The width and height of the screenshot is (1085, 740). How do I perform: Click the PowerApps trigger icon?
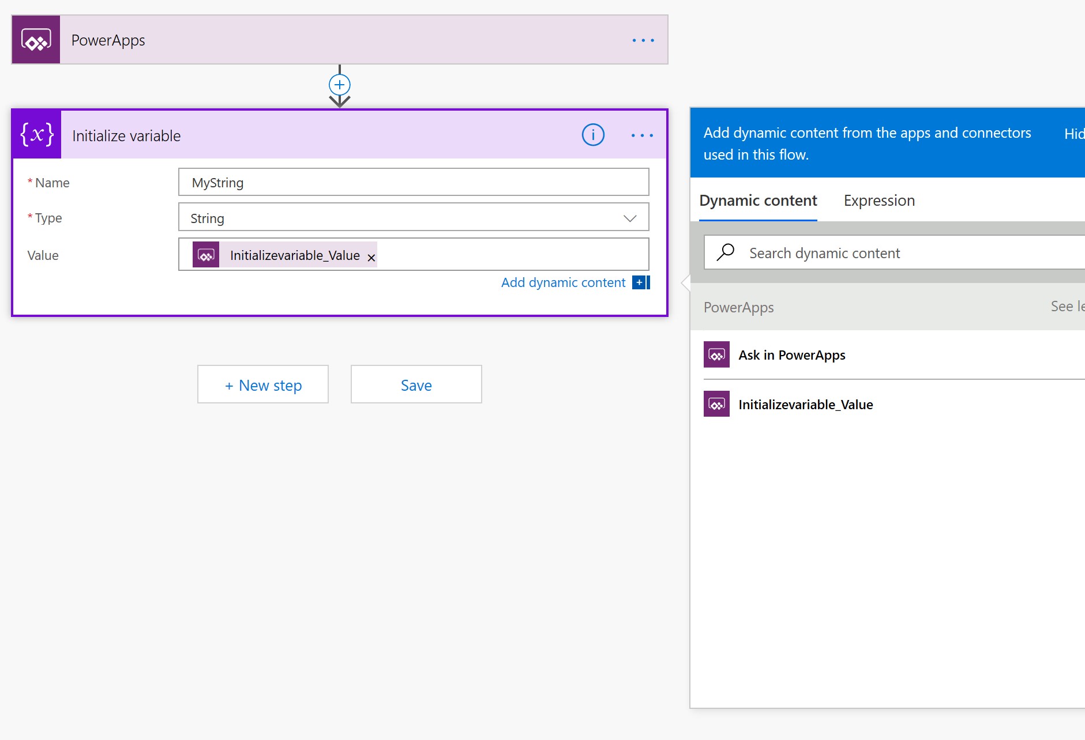click(x=36, y=40)
